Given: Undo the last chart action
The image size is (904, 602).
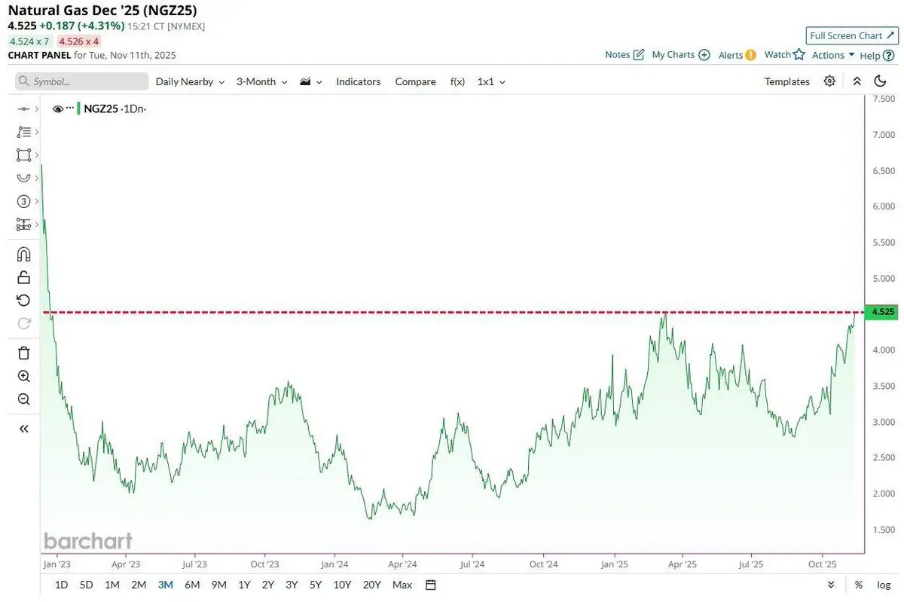Looking at the screenshot, I should 23,301.
